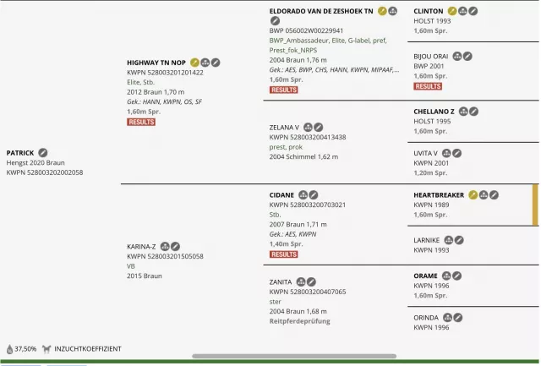The height and width of the screenshot is (366, 541).
Task: Open RESULTS badge under HIGHWAY TN NOP
Action: [x=141, y=122]
